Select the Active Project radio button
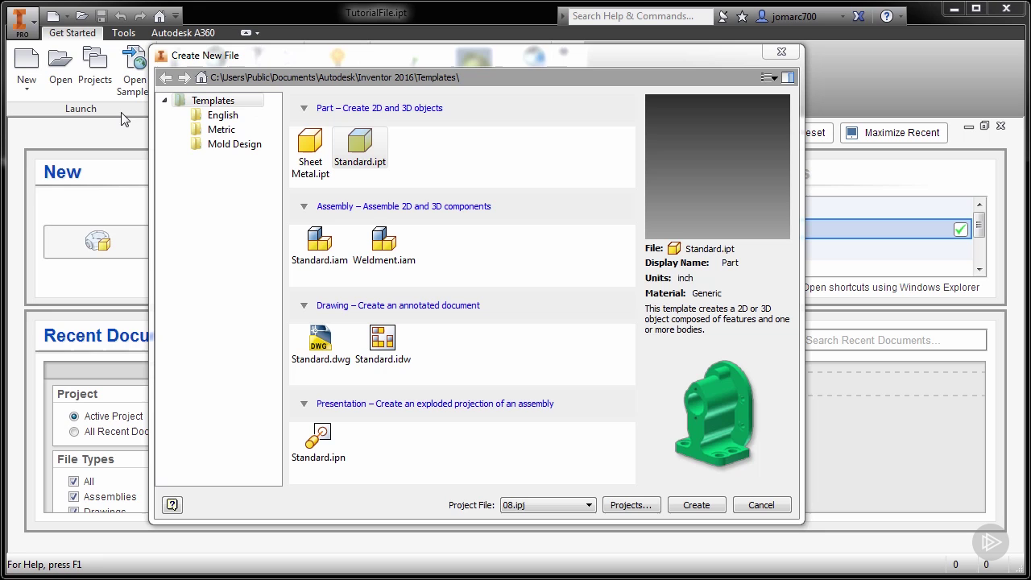The width and height of the screenshot is (1031, 580). click(x=74, y=416)
